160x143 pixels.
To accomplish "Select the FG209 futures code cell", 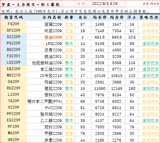I will tap(14, 24).
